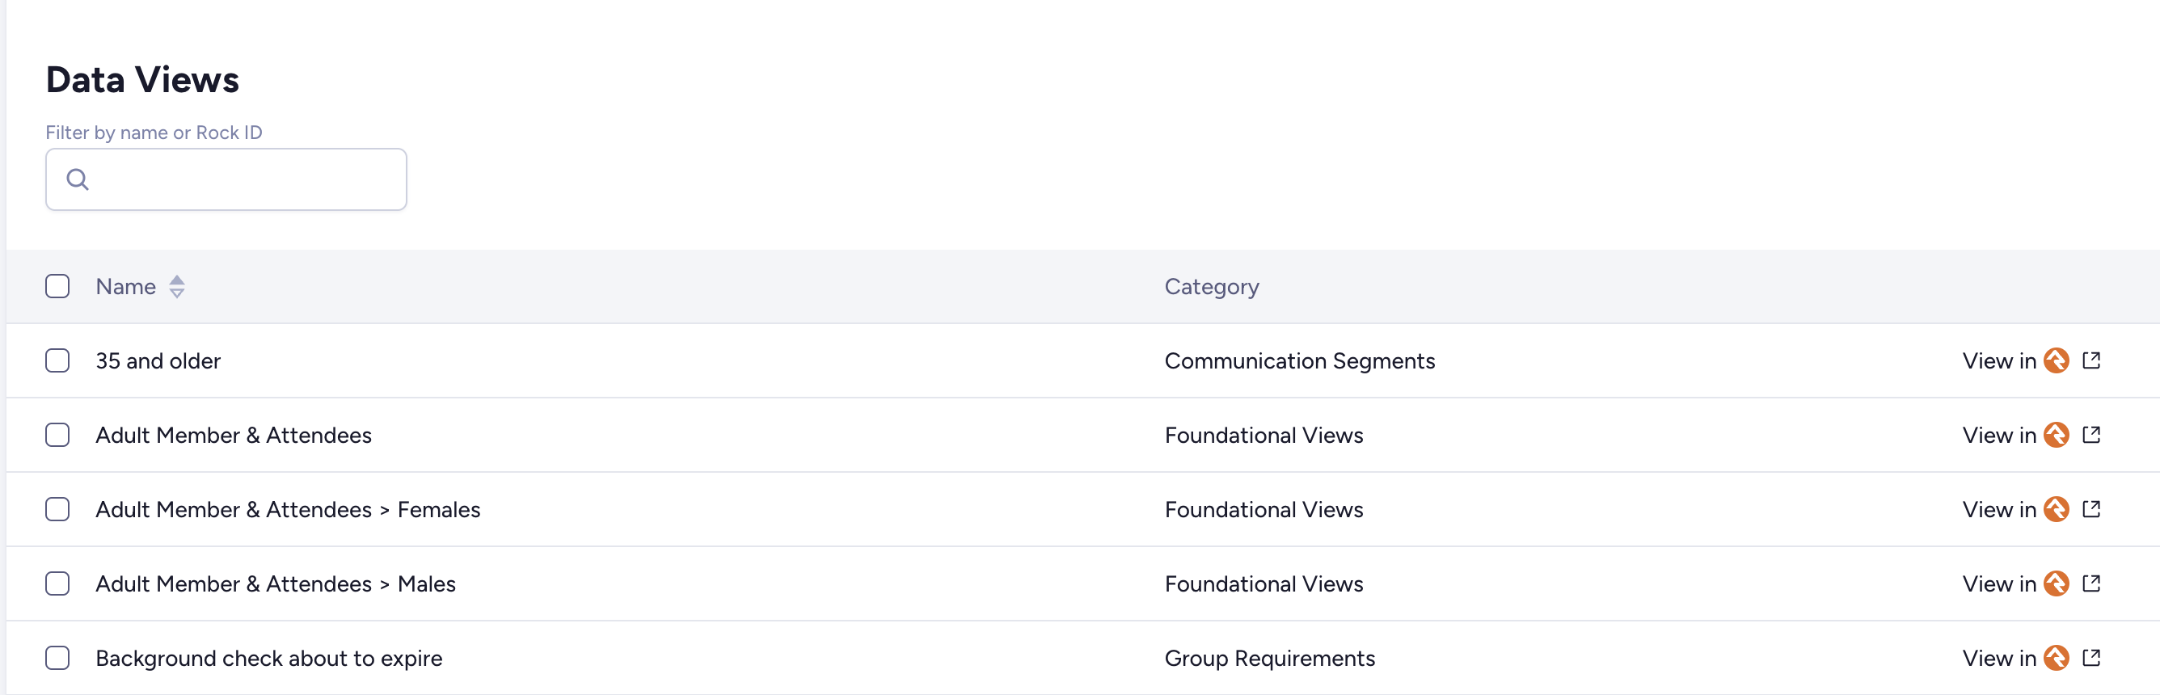The width and height of the screenshot is (2160, 695).
Task: Click View in link for Females row
Action: [1998, 509]
